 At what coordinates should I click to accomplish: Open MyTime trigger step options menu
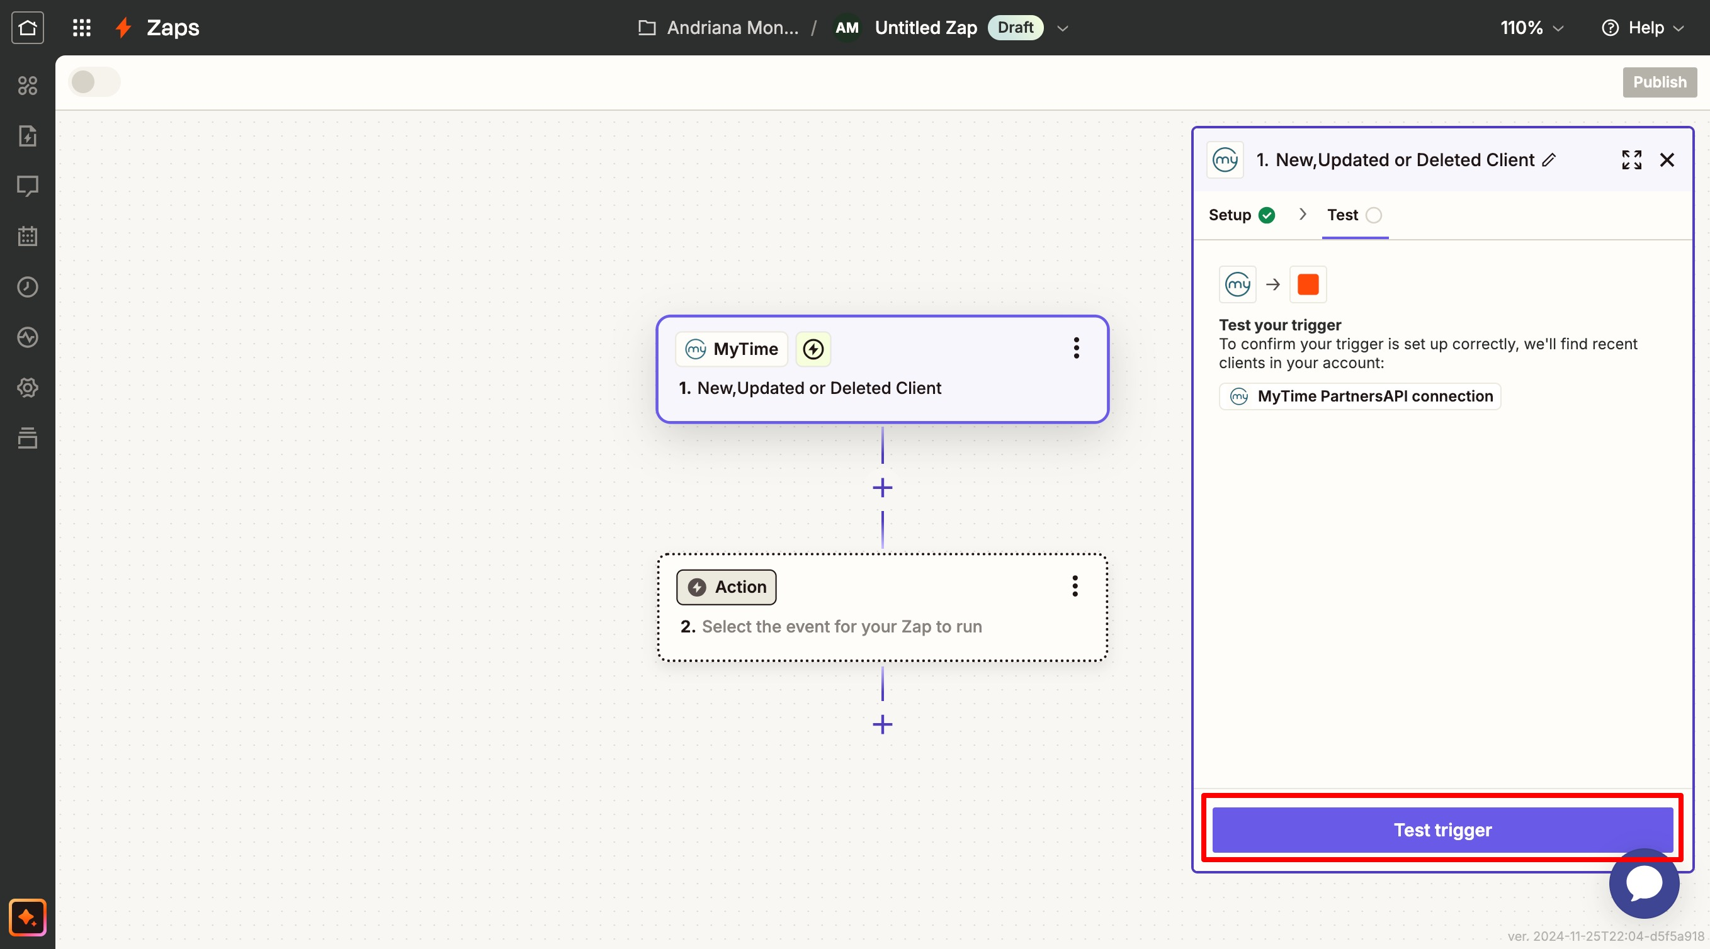pos(1076,348)
